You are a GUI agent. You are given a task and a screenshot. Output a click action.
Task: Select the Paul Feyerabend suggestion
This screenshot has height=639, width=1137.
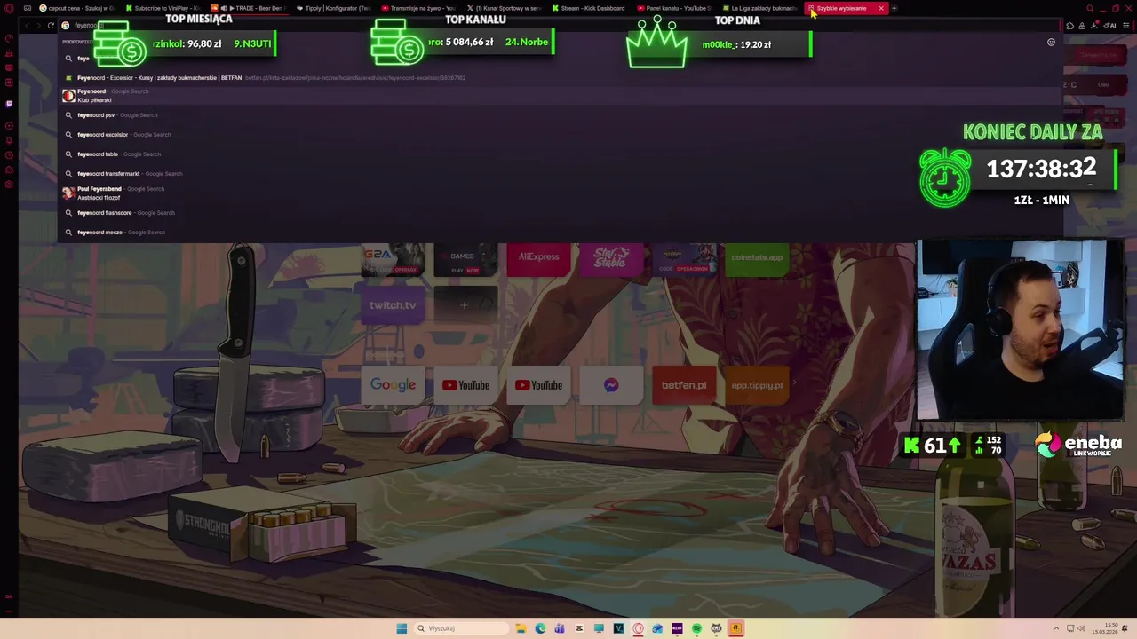coord(560,193)
